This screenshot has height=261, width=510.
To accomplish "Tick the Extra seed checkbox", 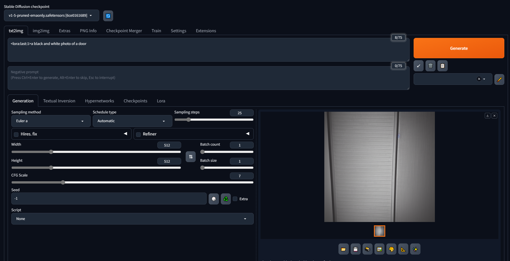I will 235,199.
